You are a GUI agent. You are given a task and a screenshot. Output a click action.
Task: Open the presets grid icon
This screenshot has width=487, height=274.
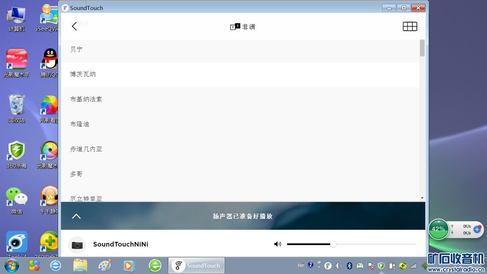pos(410,26)
